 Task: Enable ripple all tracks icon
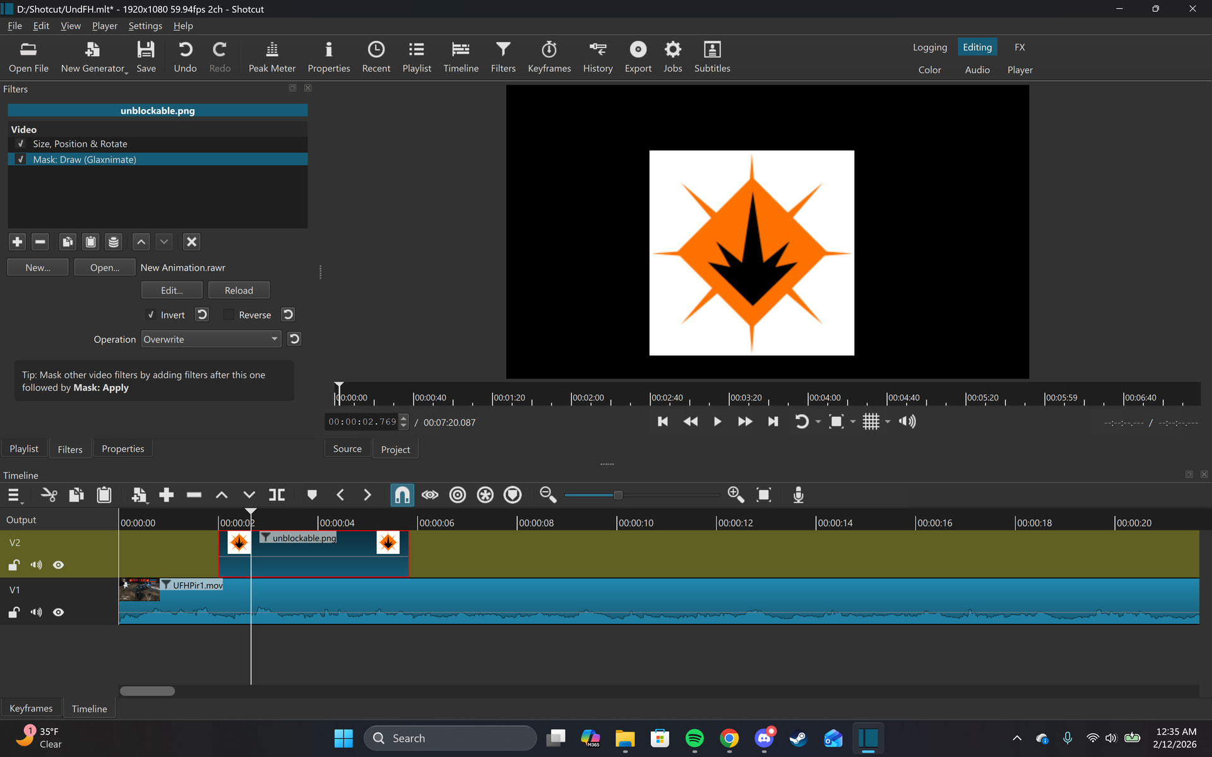(485, 495)
